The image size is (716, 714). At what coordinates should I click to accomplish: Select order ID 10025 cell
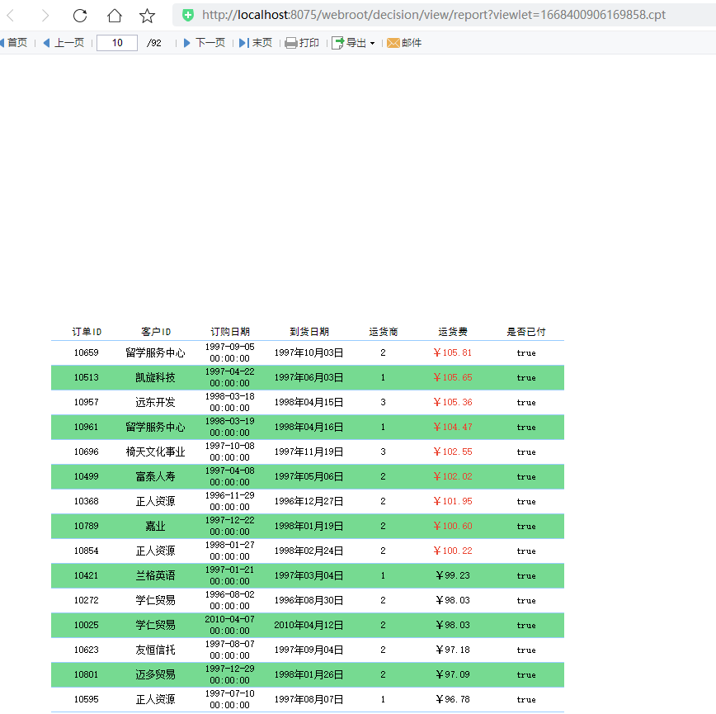point(87,625)
